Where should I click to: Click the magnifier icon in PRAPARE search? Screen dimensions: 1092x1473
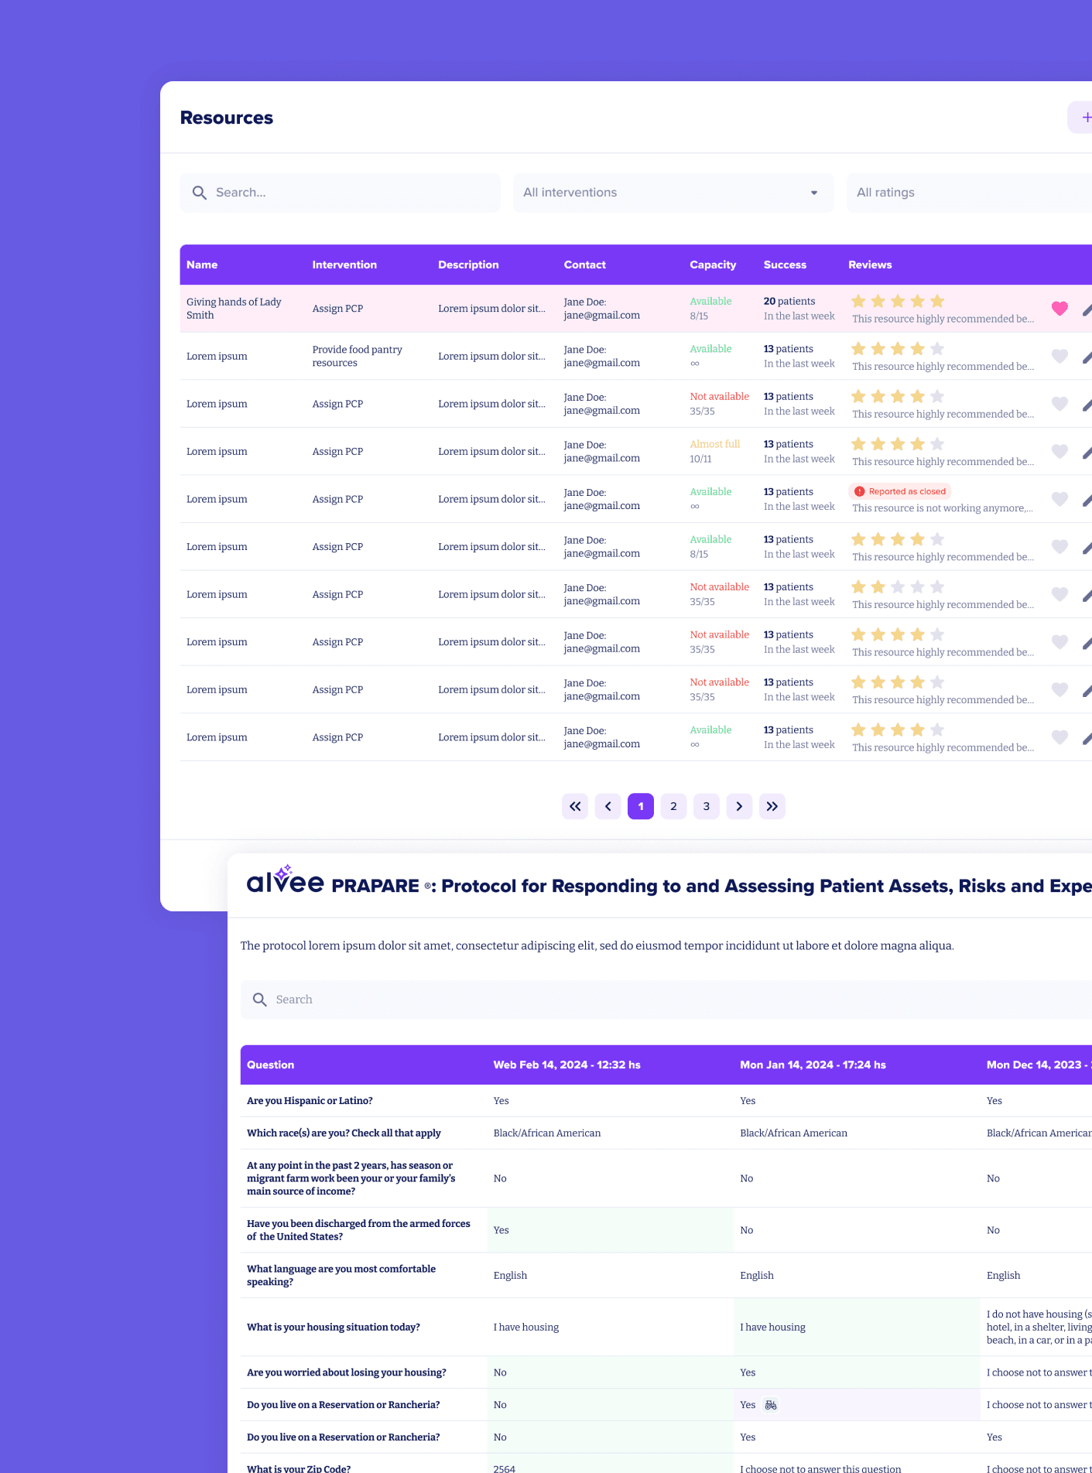click(259, 1000)
